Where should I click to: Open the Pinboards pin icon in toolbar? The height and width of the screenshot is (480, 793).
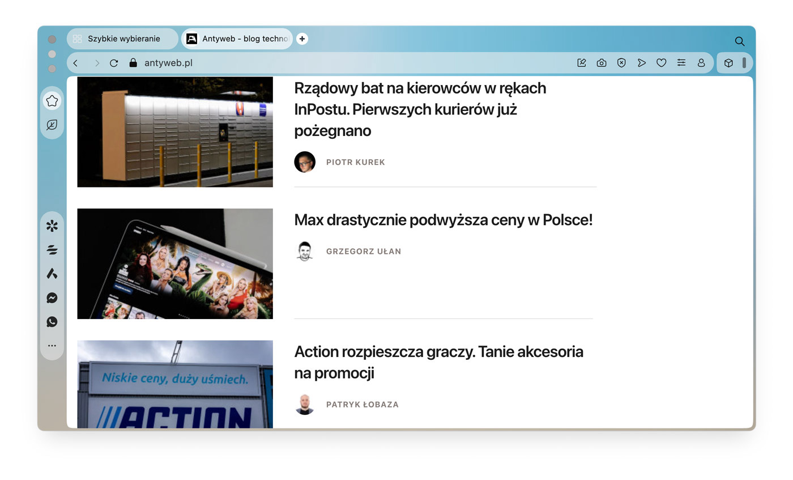pos(582,63)
